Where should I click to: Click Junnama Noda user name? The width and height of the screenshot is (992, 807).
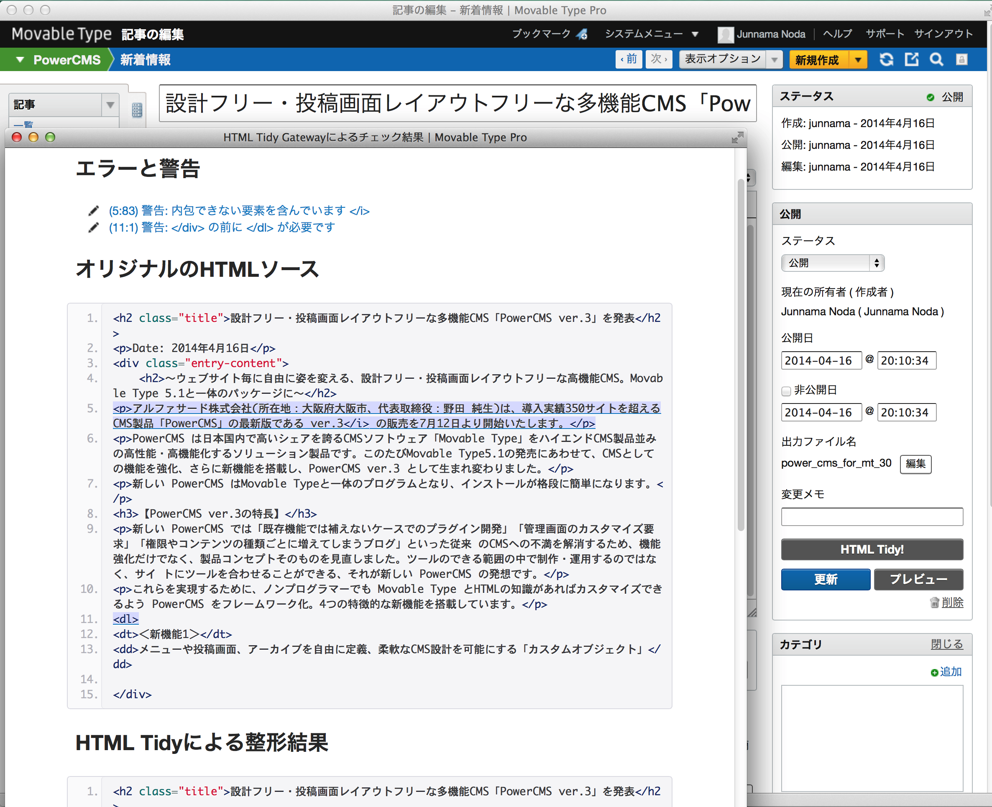click(x=771, y=34)
